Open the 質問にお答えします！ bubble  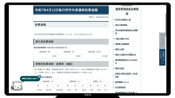click(30, 79)
